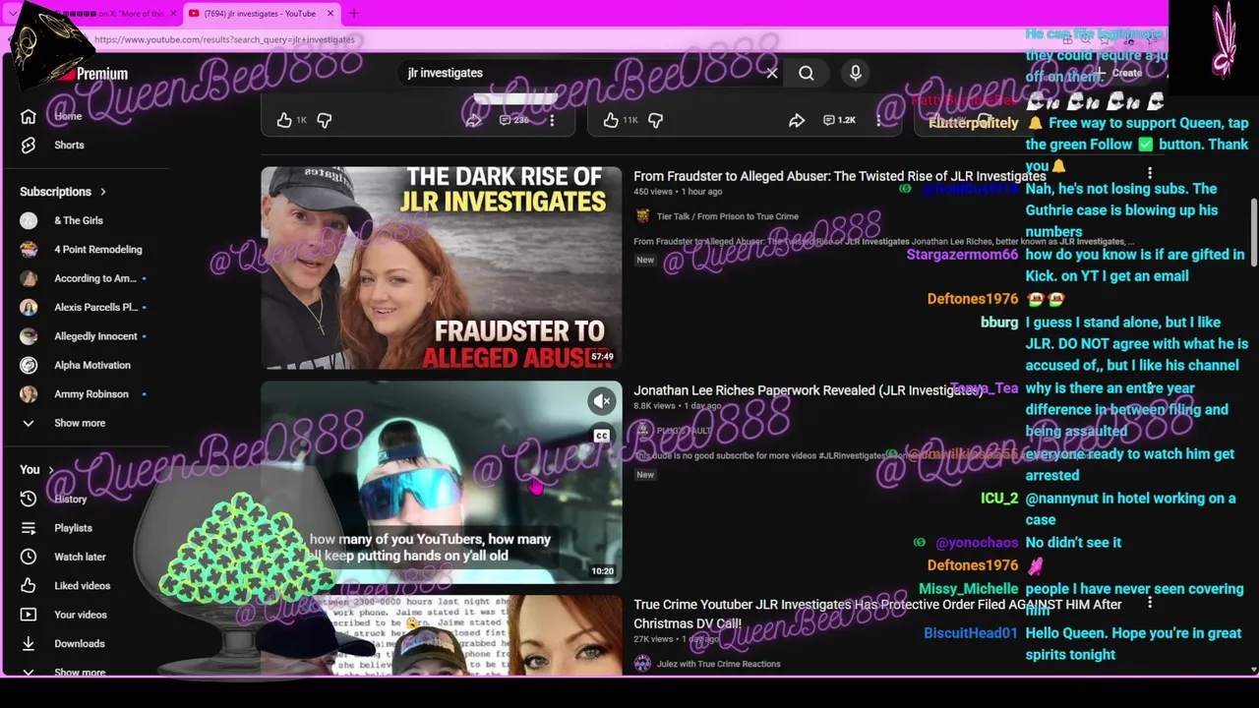Open Allegedly Innocent subscription
Image resolution: width=1259 pixels, height=708 pixels.
(x=95, y=336)
